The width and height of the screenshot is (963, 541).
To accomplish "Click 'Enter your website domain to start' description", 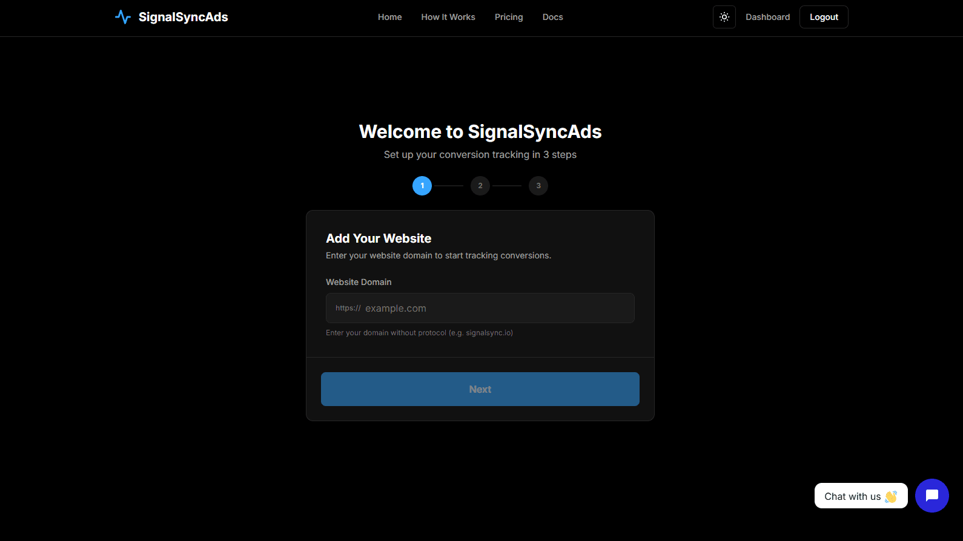I will coord(438,255).
